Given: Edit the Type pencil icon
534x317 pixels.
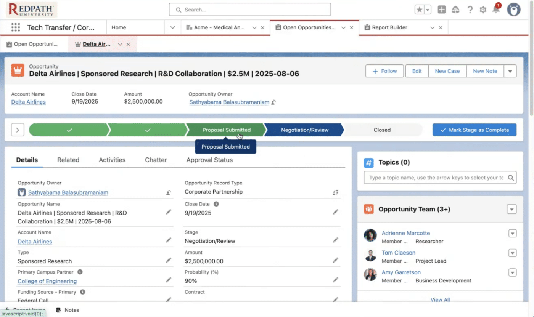Looking at the screenshot, I should pos(169,260).
